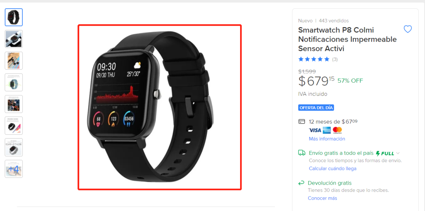The height and width of the screenshot is (211, 425).
Task: Click the OFERTA DEL DÍA badge
Action: coord(316,108)
